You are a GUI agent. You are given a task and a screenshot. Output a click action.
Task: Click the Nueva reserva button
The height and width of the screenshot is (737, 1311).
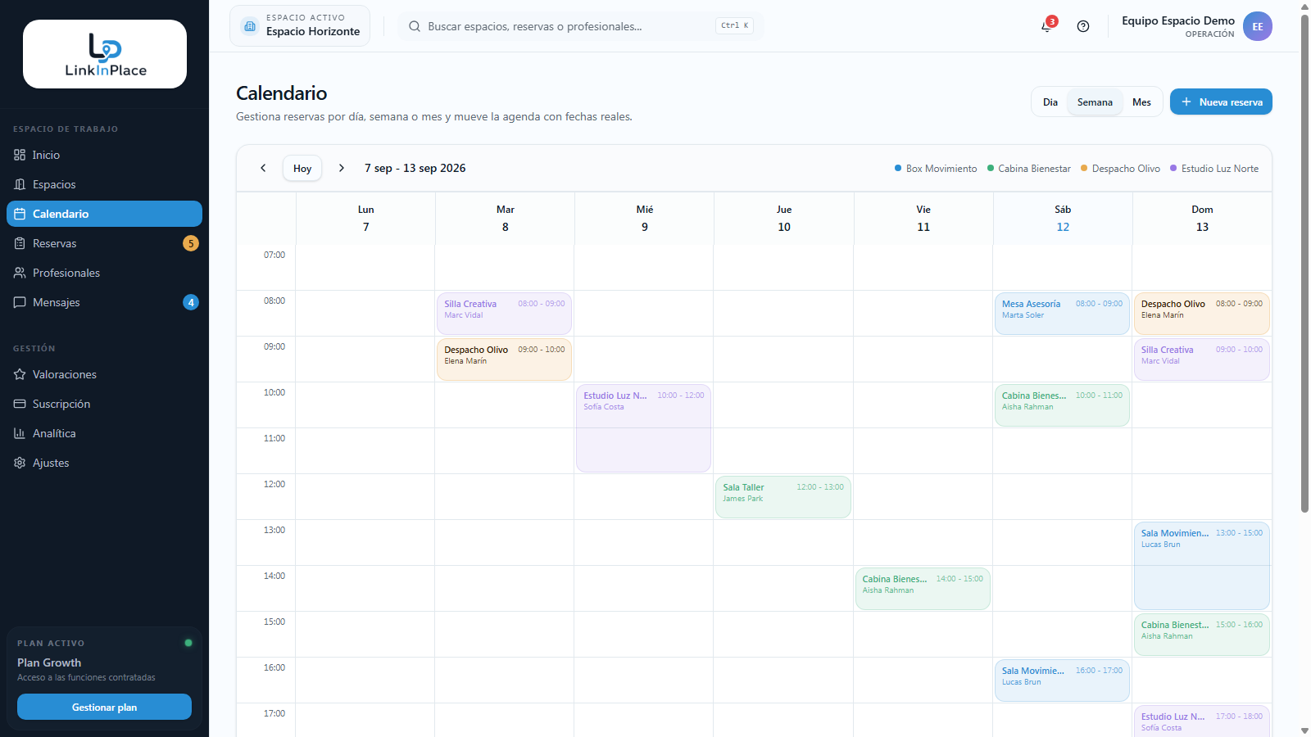tap(1221, 102)
